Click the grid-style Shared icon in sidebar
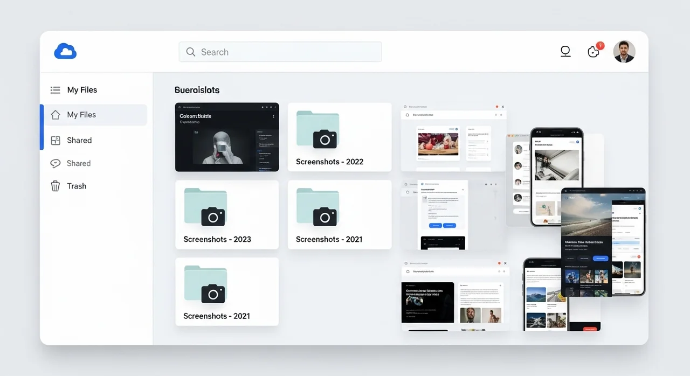This screenshot has height=376, width=690. coord(55,141)
